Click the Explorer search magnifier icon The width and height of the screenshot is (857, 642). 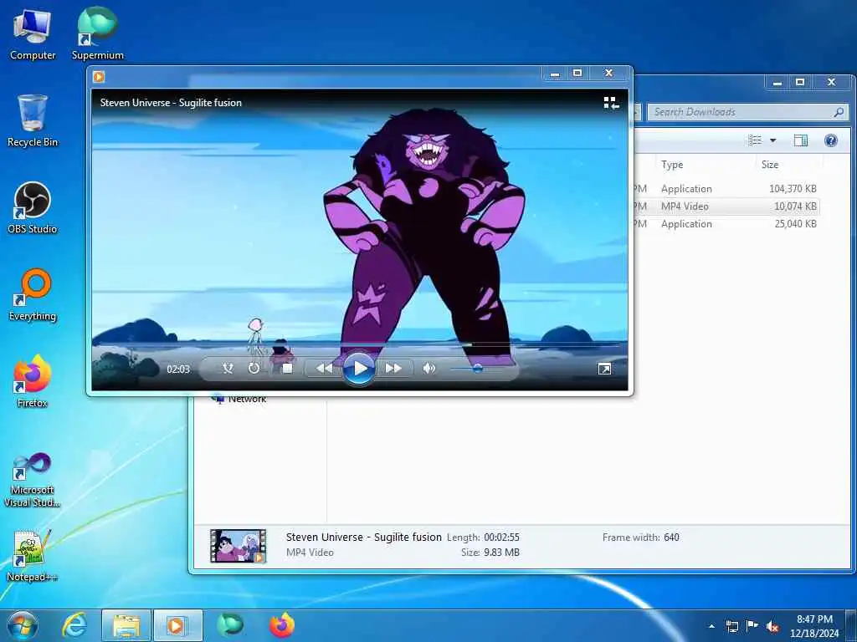[x=839, y=112]
